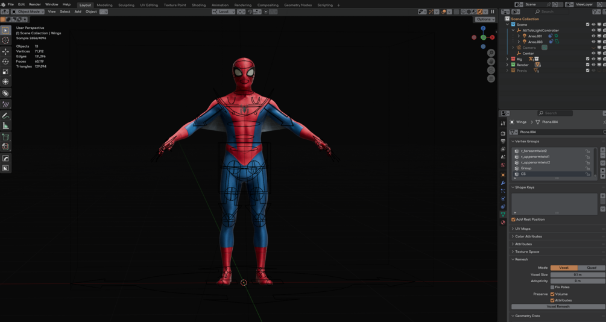Choose the Annotate tool
The image size is (606, 322).
coord(5,115)
